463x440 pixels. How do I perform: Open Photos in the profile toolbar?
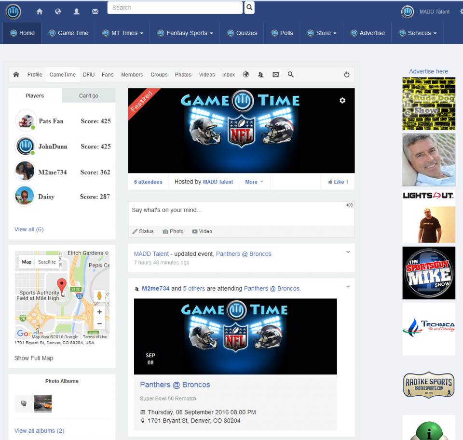[x=183, y=75]
